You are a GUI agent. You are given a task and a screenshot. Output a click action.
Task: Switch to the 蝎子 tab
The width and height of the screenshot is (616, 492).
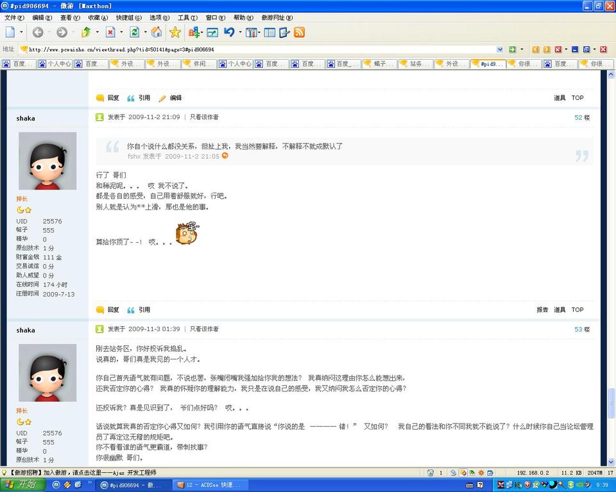379,64
